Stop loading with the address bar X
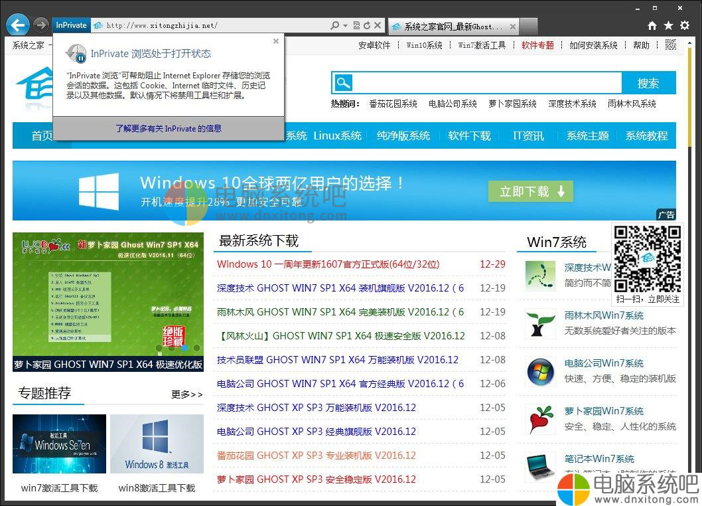The width and height of the screenshot is (702, 506). click(x=378, y=25)
